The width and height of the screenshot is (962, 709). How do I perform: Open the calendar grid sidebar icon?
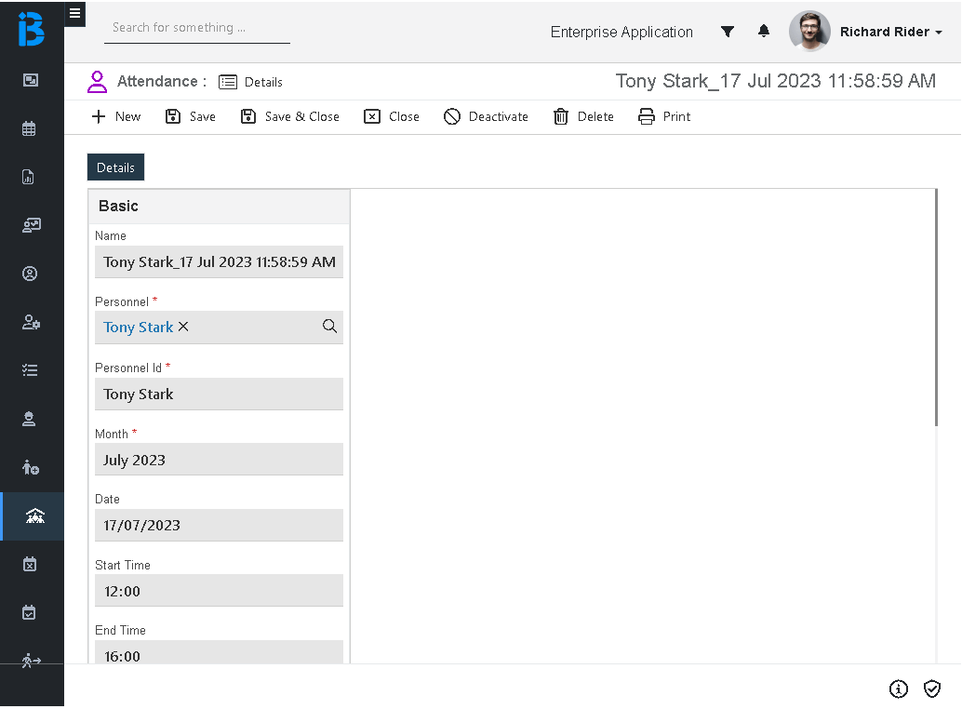point(30,128)
